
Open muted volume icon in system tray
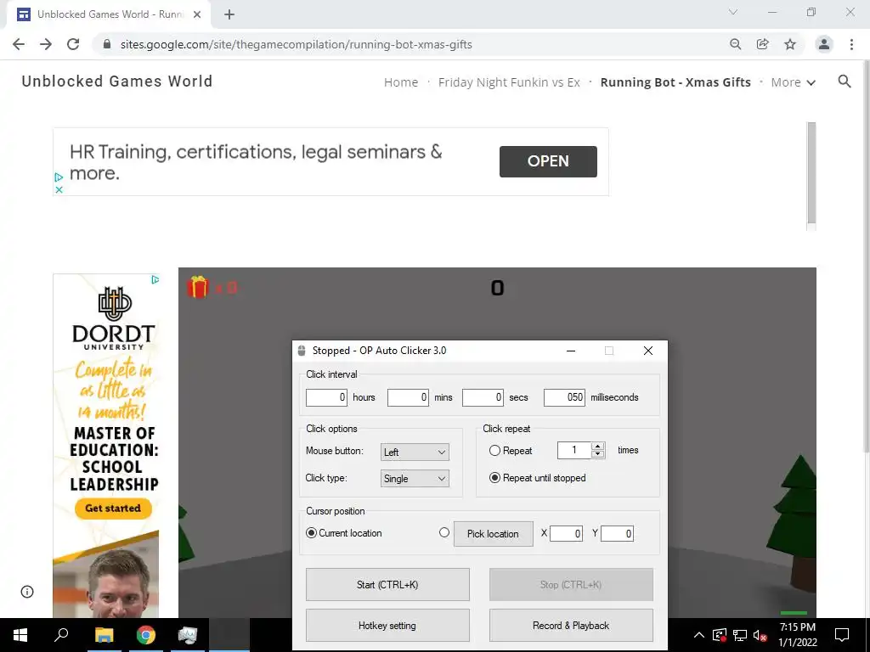tap(760, 635)
